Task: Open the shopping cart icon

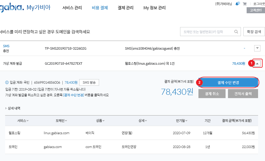Action: point(245,4)
